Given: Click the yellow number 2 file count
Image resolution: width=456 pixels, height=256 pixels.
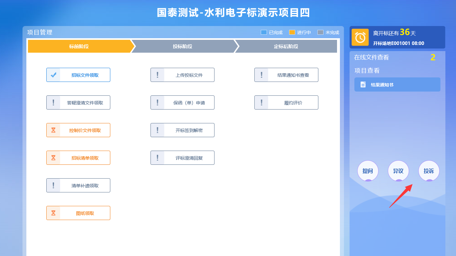Looking at the screenshot, I should (433, 57).
